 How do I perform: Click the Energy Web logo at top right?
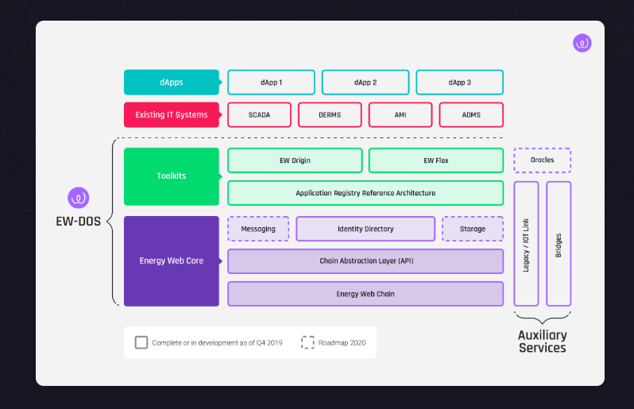(x=582, y=43)
